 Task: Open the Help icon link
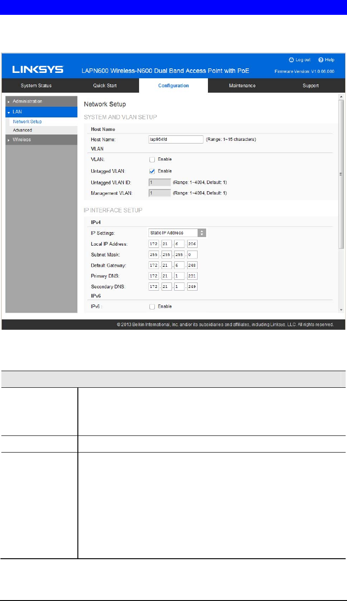coord(321,60)
